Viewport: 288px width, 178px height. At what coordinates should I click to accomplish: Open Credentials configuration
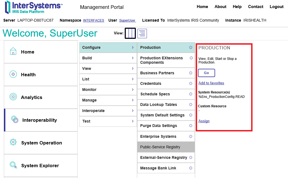[x=166, y=83]
